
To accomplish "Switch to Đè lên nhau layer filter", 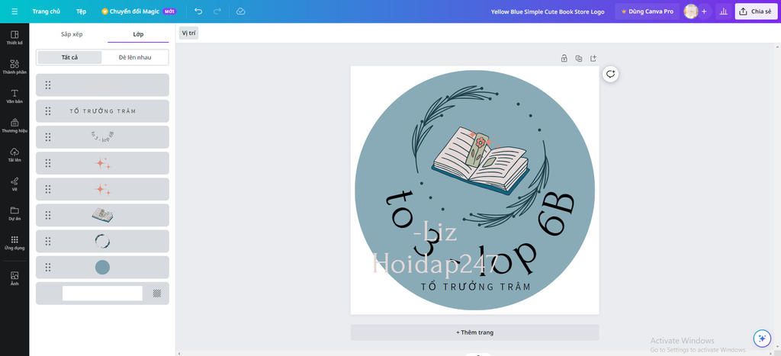I will tap(135, 57).
